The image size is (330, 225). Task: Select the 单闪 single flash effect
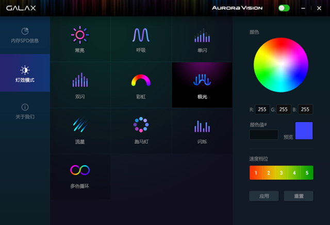coord(202,35)
